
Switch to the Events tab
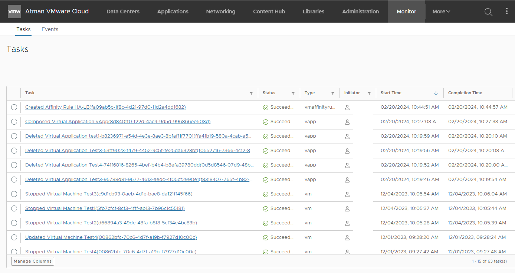pyautogui.click(x=50, y=29)
